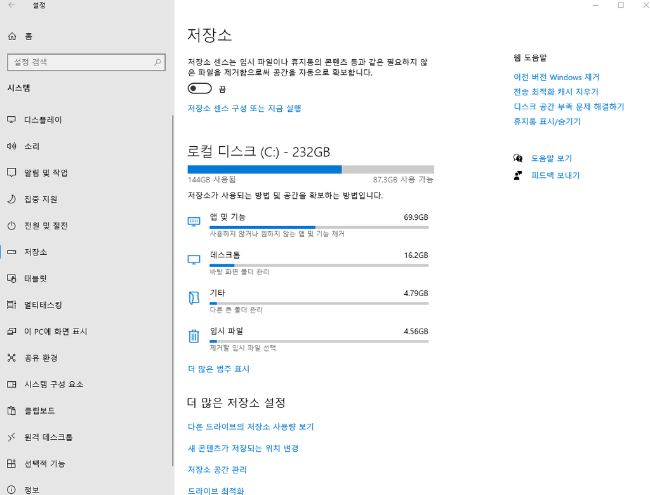Click the 로컬 디스크 (C:) - 232GB heading
This screenshot has width=650, height=495.
[259, 151]
